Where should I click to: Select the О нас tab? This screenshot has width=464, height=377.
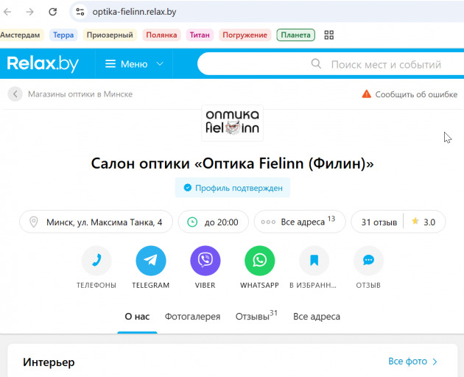(x=137, y=317)
